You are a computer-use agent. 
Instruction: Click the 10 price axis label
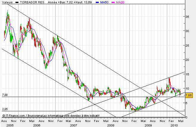click(187, 89)
